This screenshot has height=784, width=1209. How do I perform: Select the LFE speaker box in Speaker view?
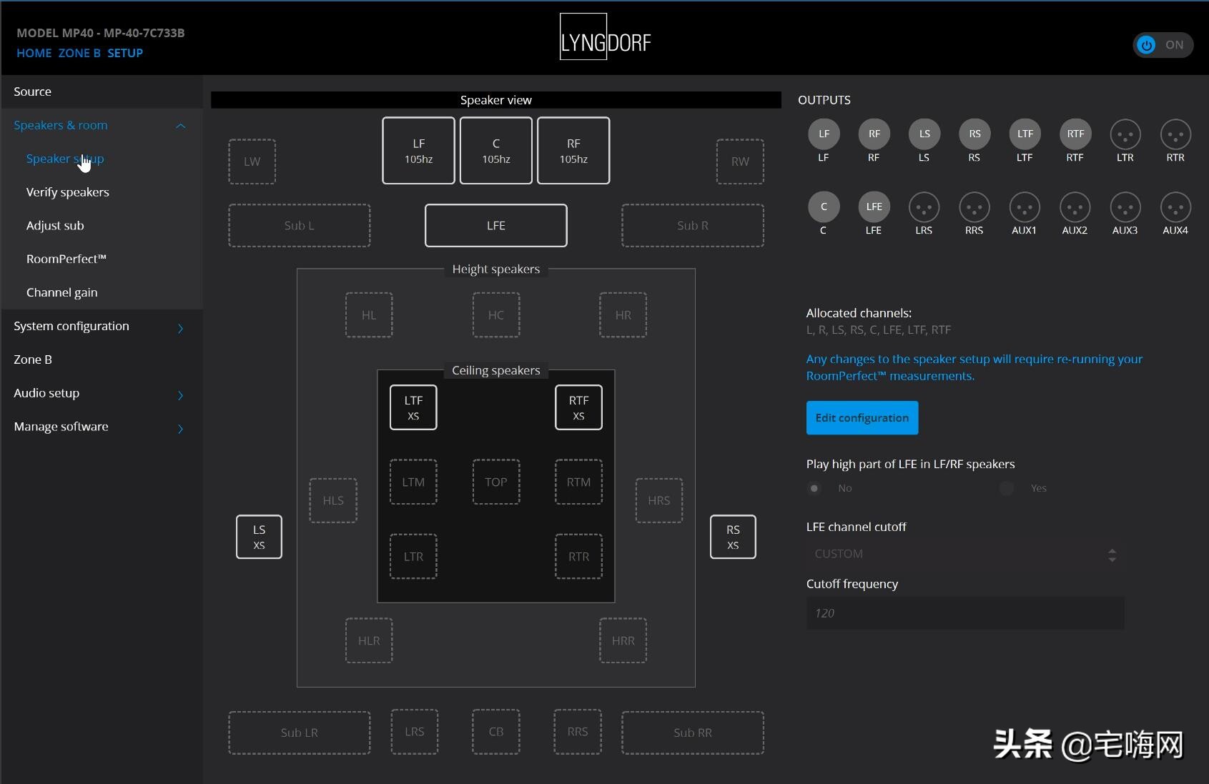[495, 226]
